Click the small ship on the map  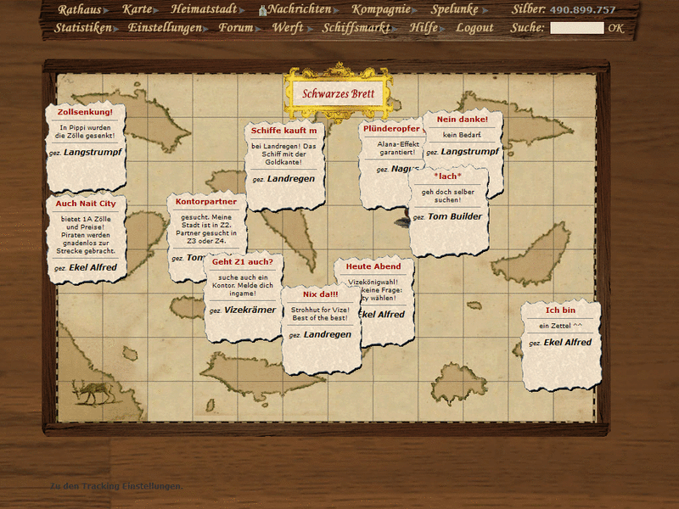pos(402,221)
